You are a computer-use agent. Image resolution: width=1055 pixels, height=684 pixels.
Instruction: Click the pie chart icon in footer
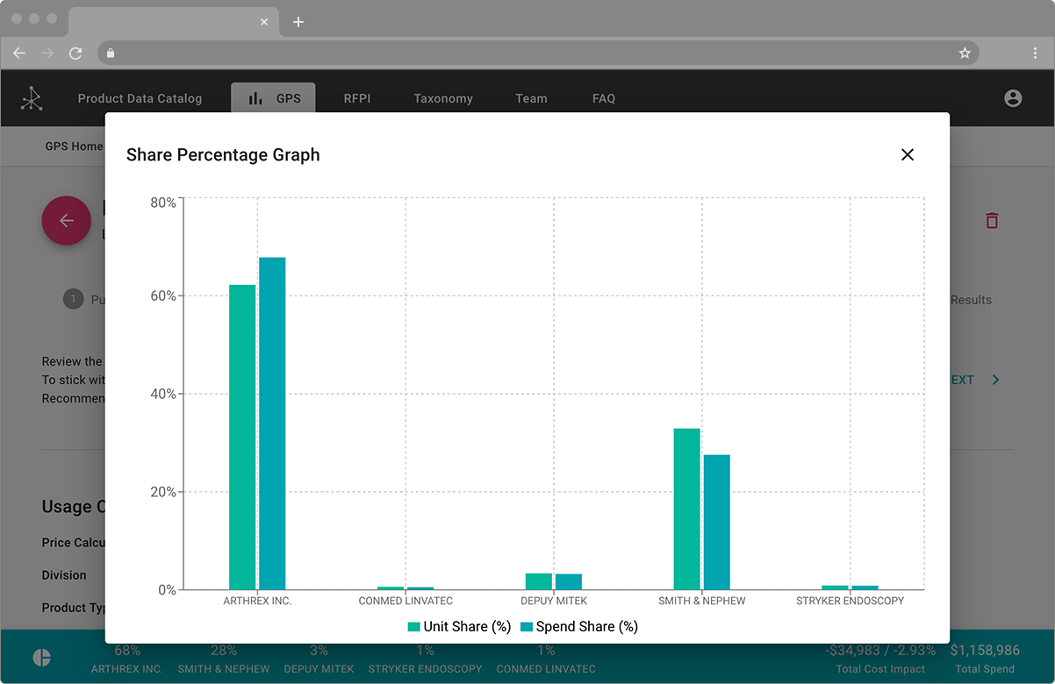(x=41, y=658)
